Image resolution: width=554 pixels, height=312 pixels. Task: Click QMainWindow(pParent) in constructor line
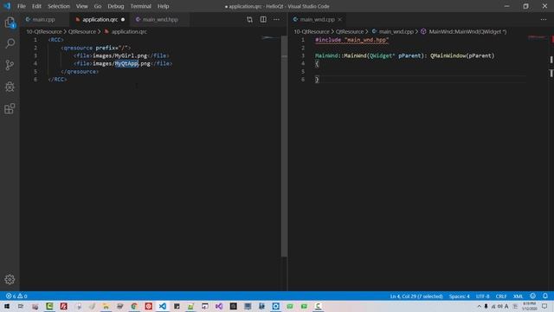point(462,55)
